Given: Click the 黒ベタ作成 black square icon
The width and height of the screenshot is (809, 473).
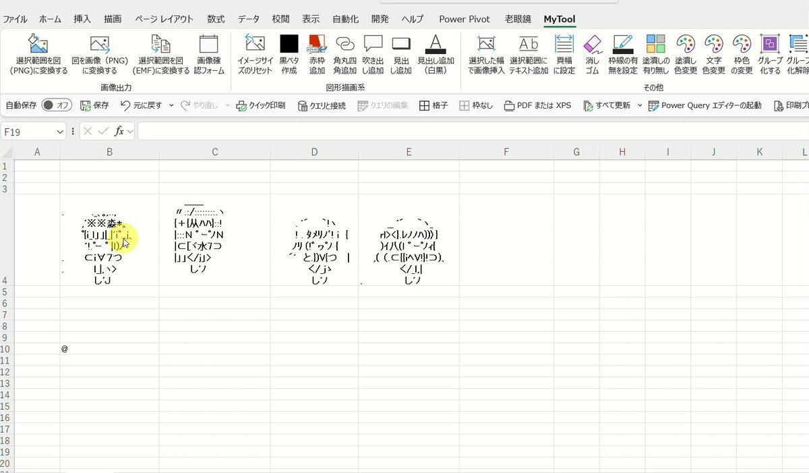Looking at the screenshot, I should pyautogui.click(x=289, y=45).
